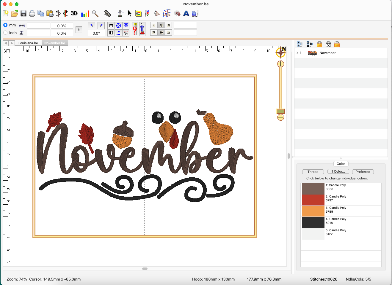Switch to the Louisiana.be tab
Viewport: 392px width, 285px height.
pyautogui.click(x=28, y=43)
